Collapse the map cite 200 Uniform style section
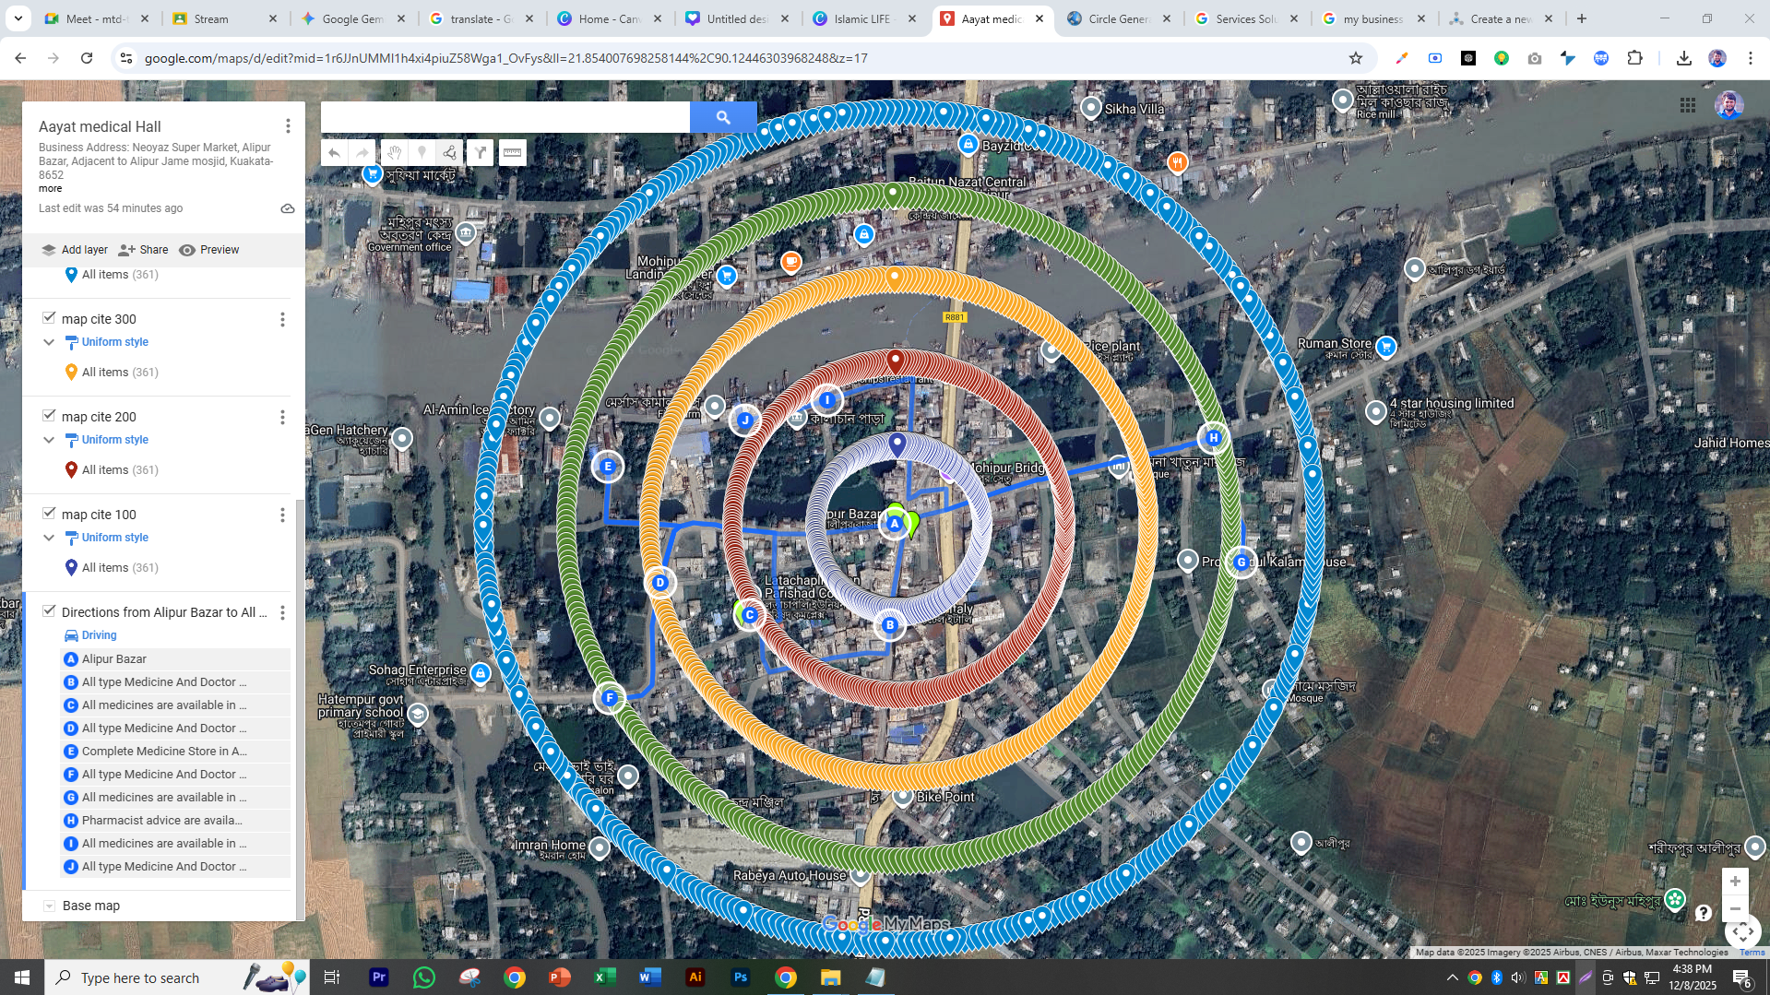 pos(49,440)
